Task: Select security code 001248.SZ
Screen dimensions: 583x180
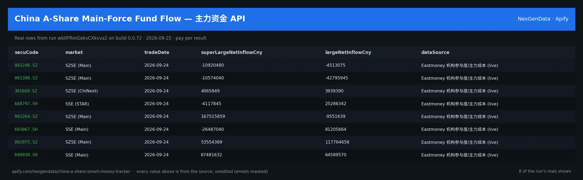Action: pyautogui.click(x=26, y=65)
